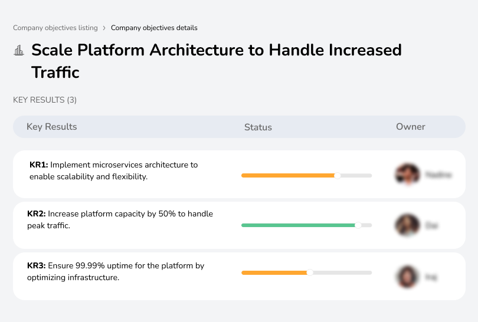Click the blurred owner name in the KR2 row

pyautogui.click(x=431, y=225)
